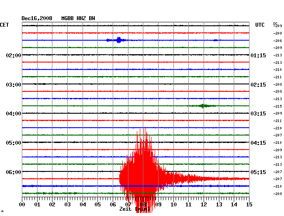The width and height of the screenshot is (284, 216).
Task: Click minute tick label 00
Action: click(x=22, y=204)
